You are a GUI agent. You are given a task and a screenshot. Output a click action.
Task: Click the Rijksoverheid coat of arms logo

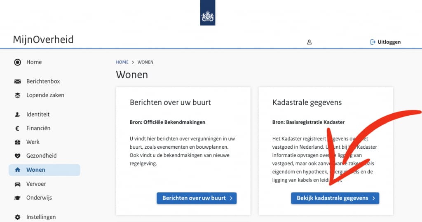tap(208, 13)
